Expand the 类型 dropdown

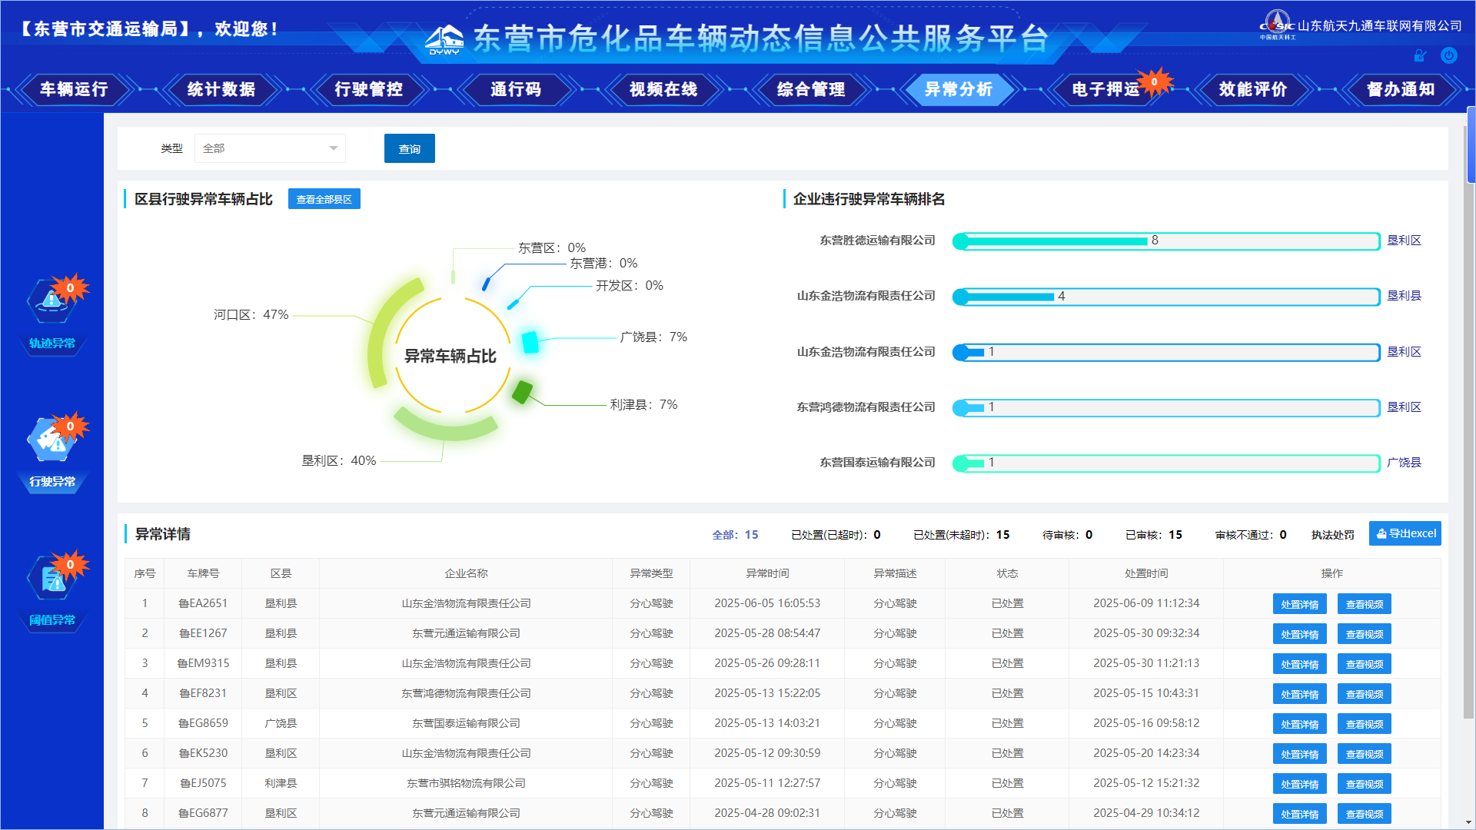pyautogui.click(x=270, y=148)
